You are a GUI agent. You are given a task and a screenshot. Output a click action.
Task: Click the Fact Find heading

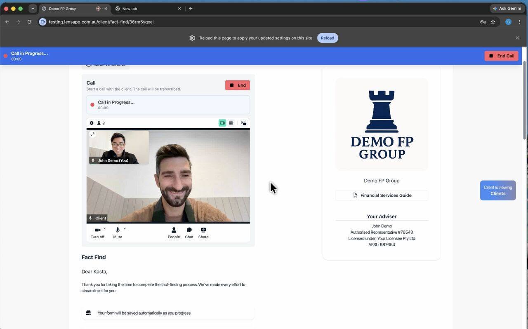click(94, 257)
